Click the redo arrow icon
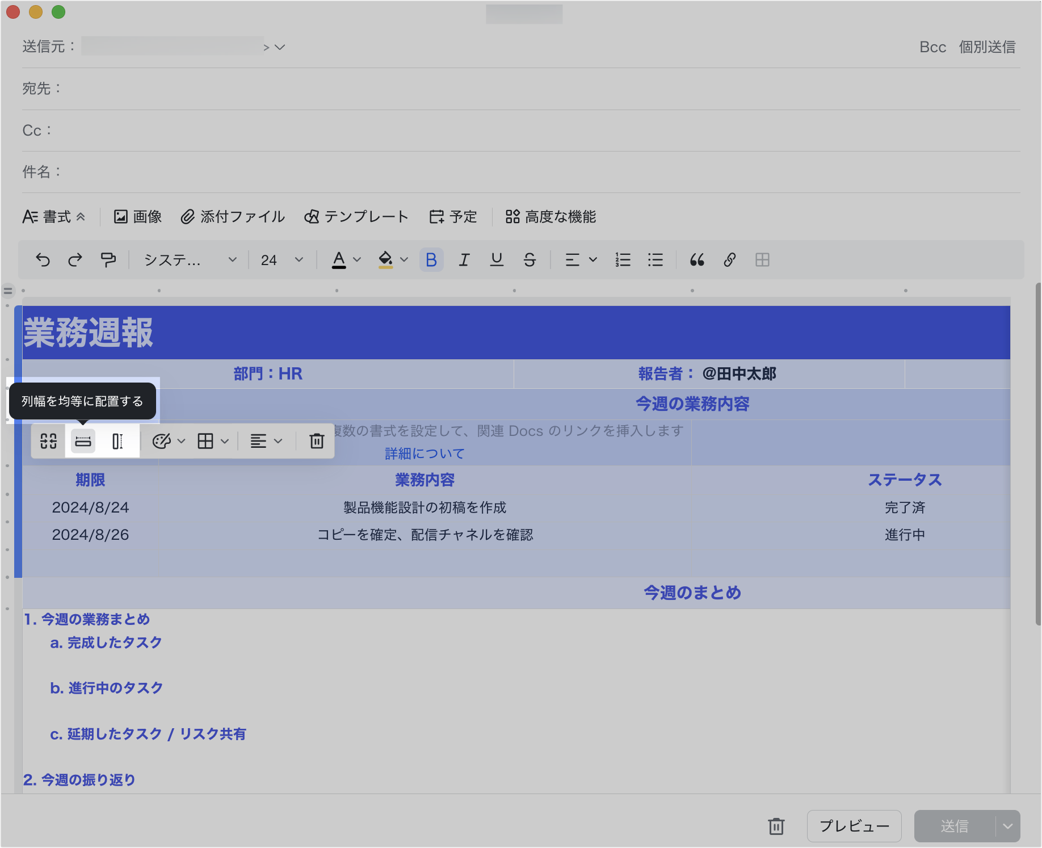Screen dimensions: 1042x848 75,260
